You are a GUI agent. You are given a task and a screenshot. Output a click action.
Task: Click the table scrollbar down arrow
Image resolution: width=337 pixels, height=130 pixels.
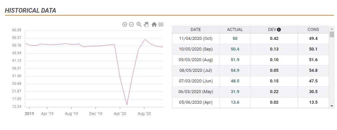[x=332, y=106]
